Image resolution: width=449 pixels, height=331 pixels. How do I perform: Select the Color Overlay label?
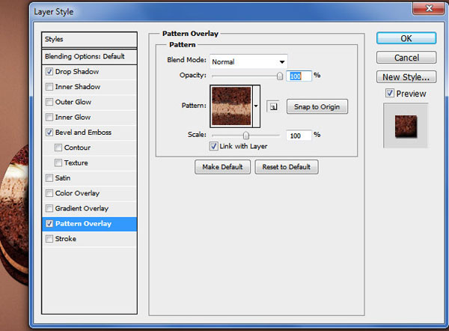coord(77,193)
